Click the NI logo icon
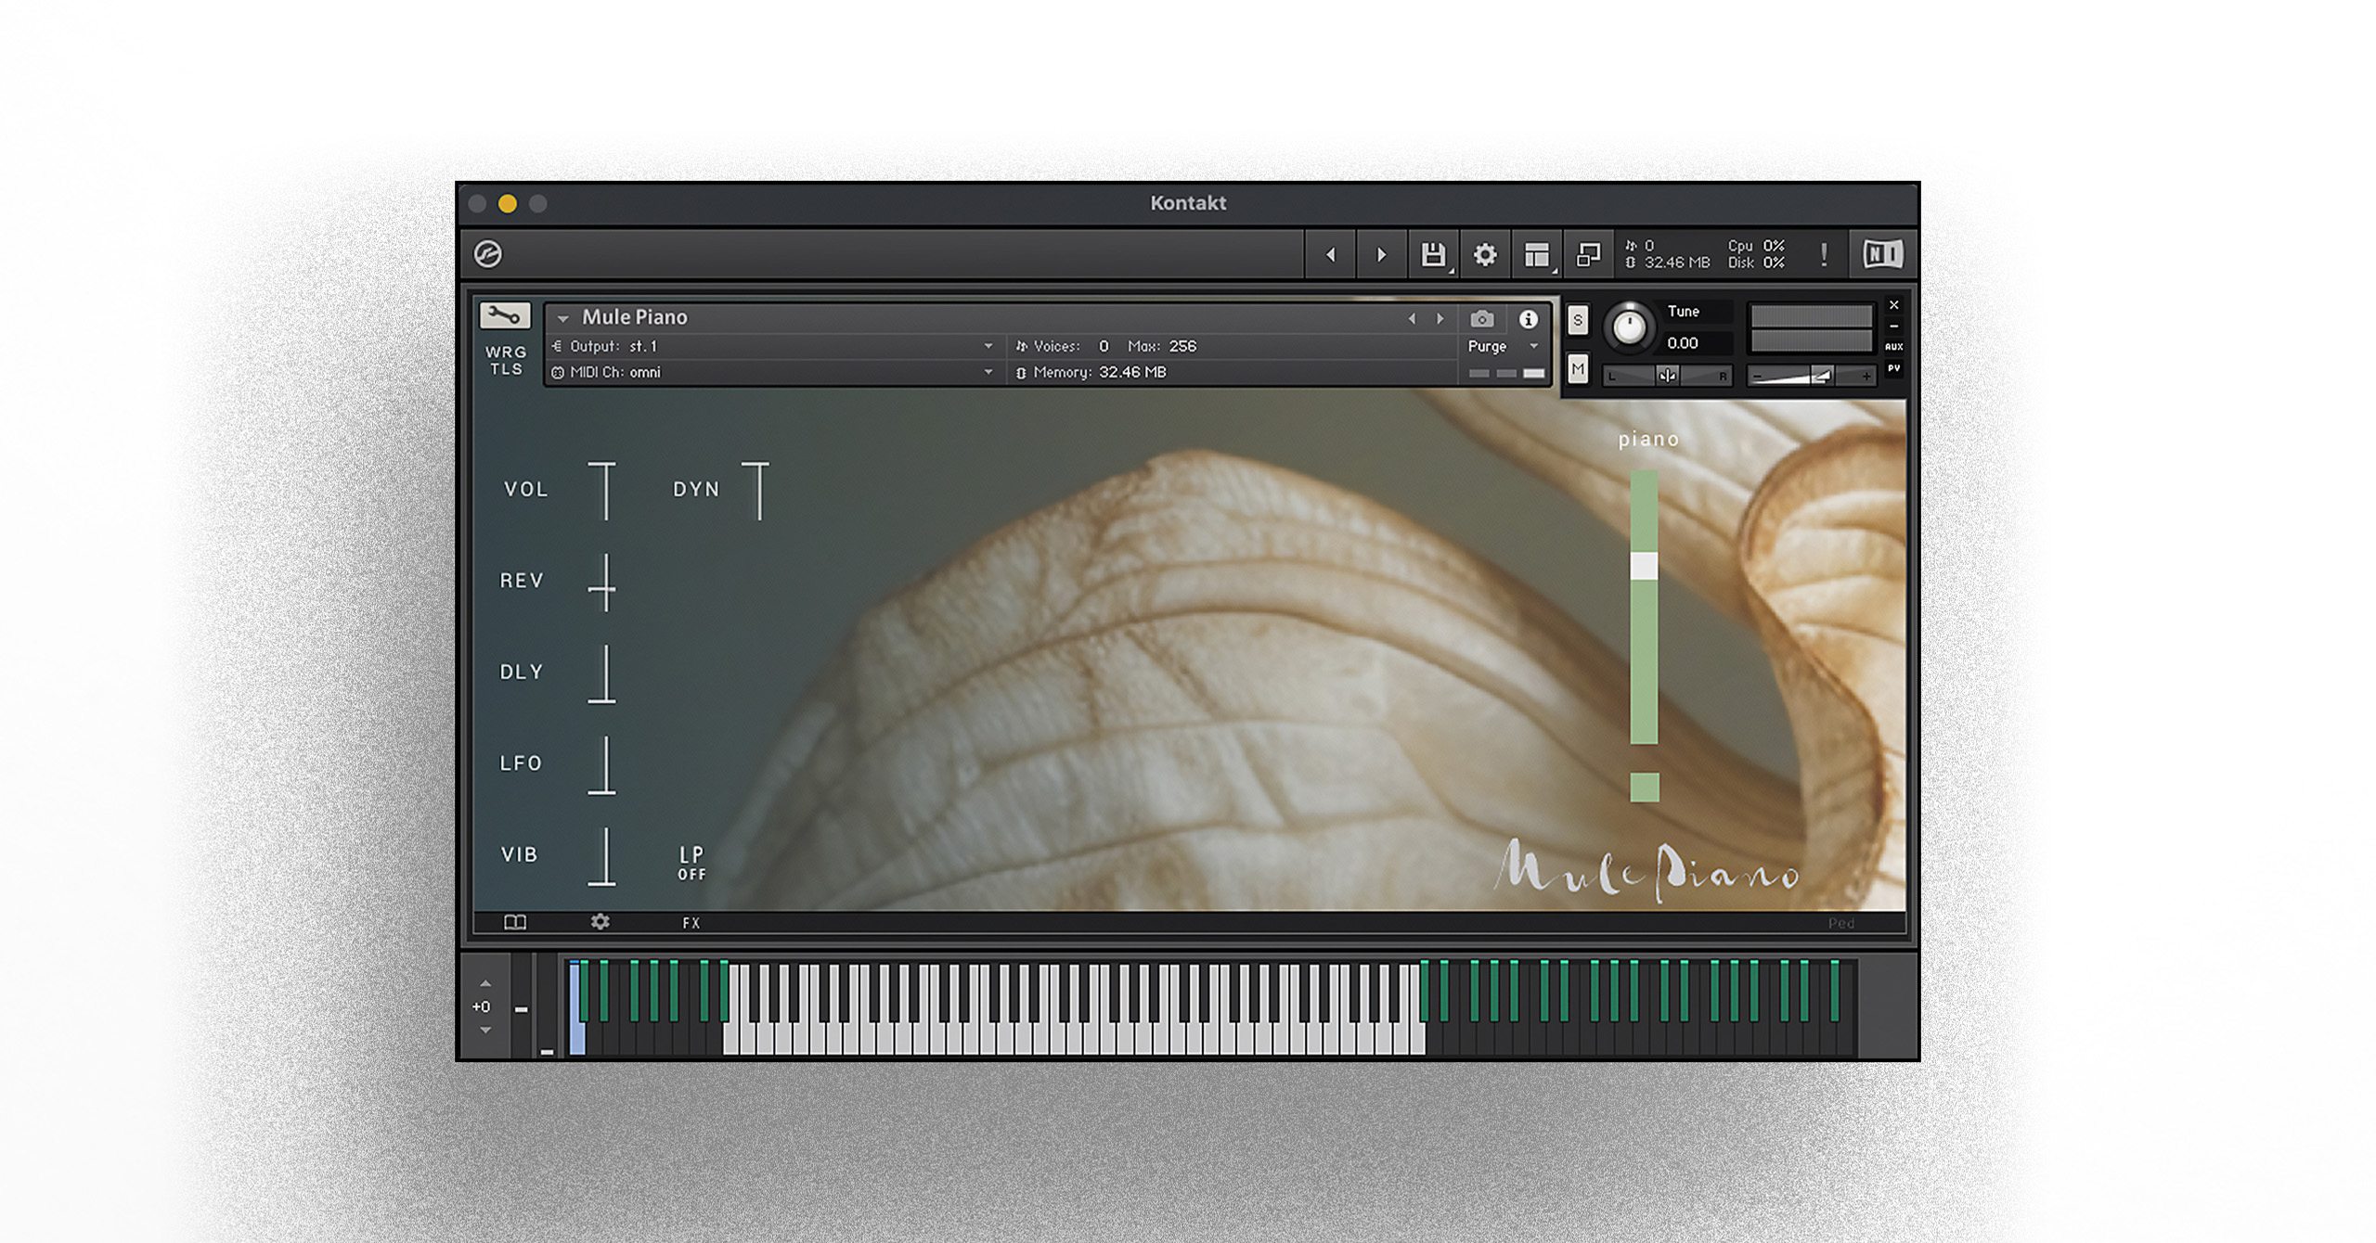 (1882, 253)
